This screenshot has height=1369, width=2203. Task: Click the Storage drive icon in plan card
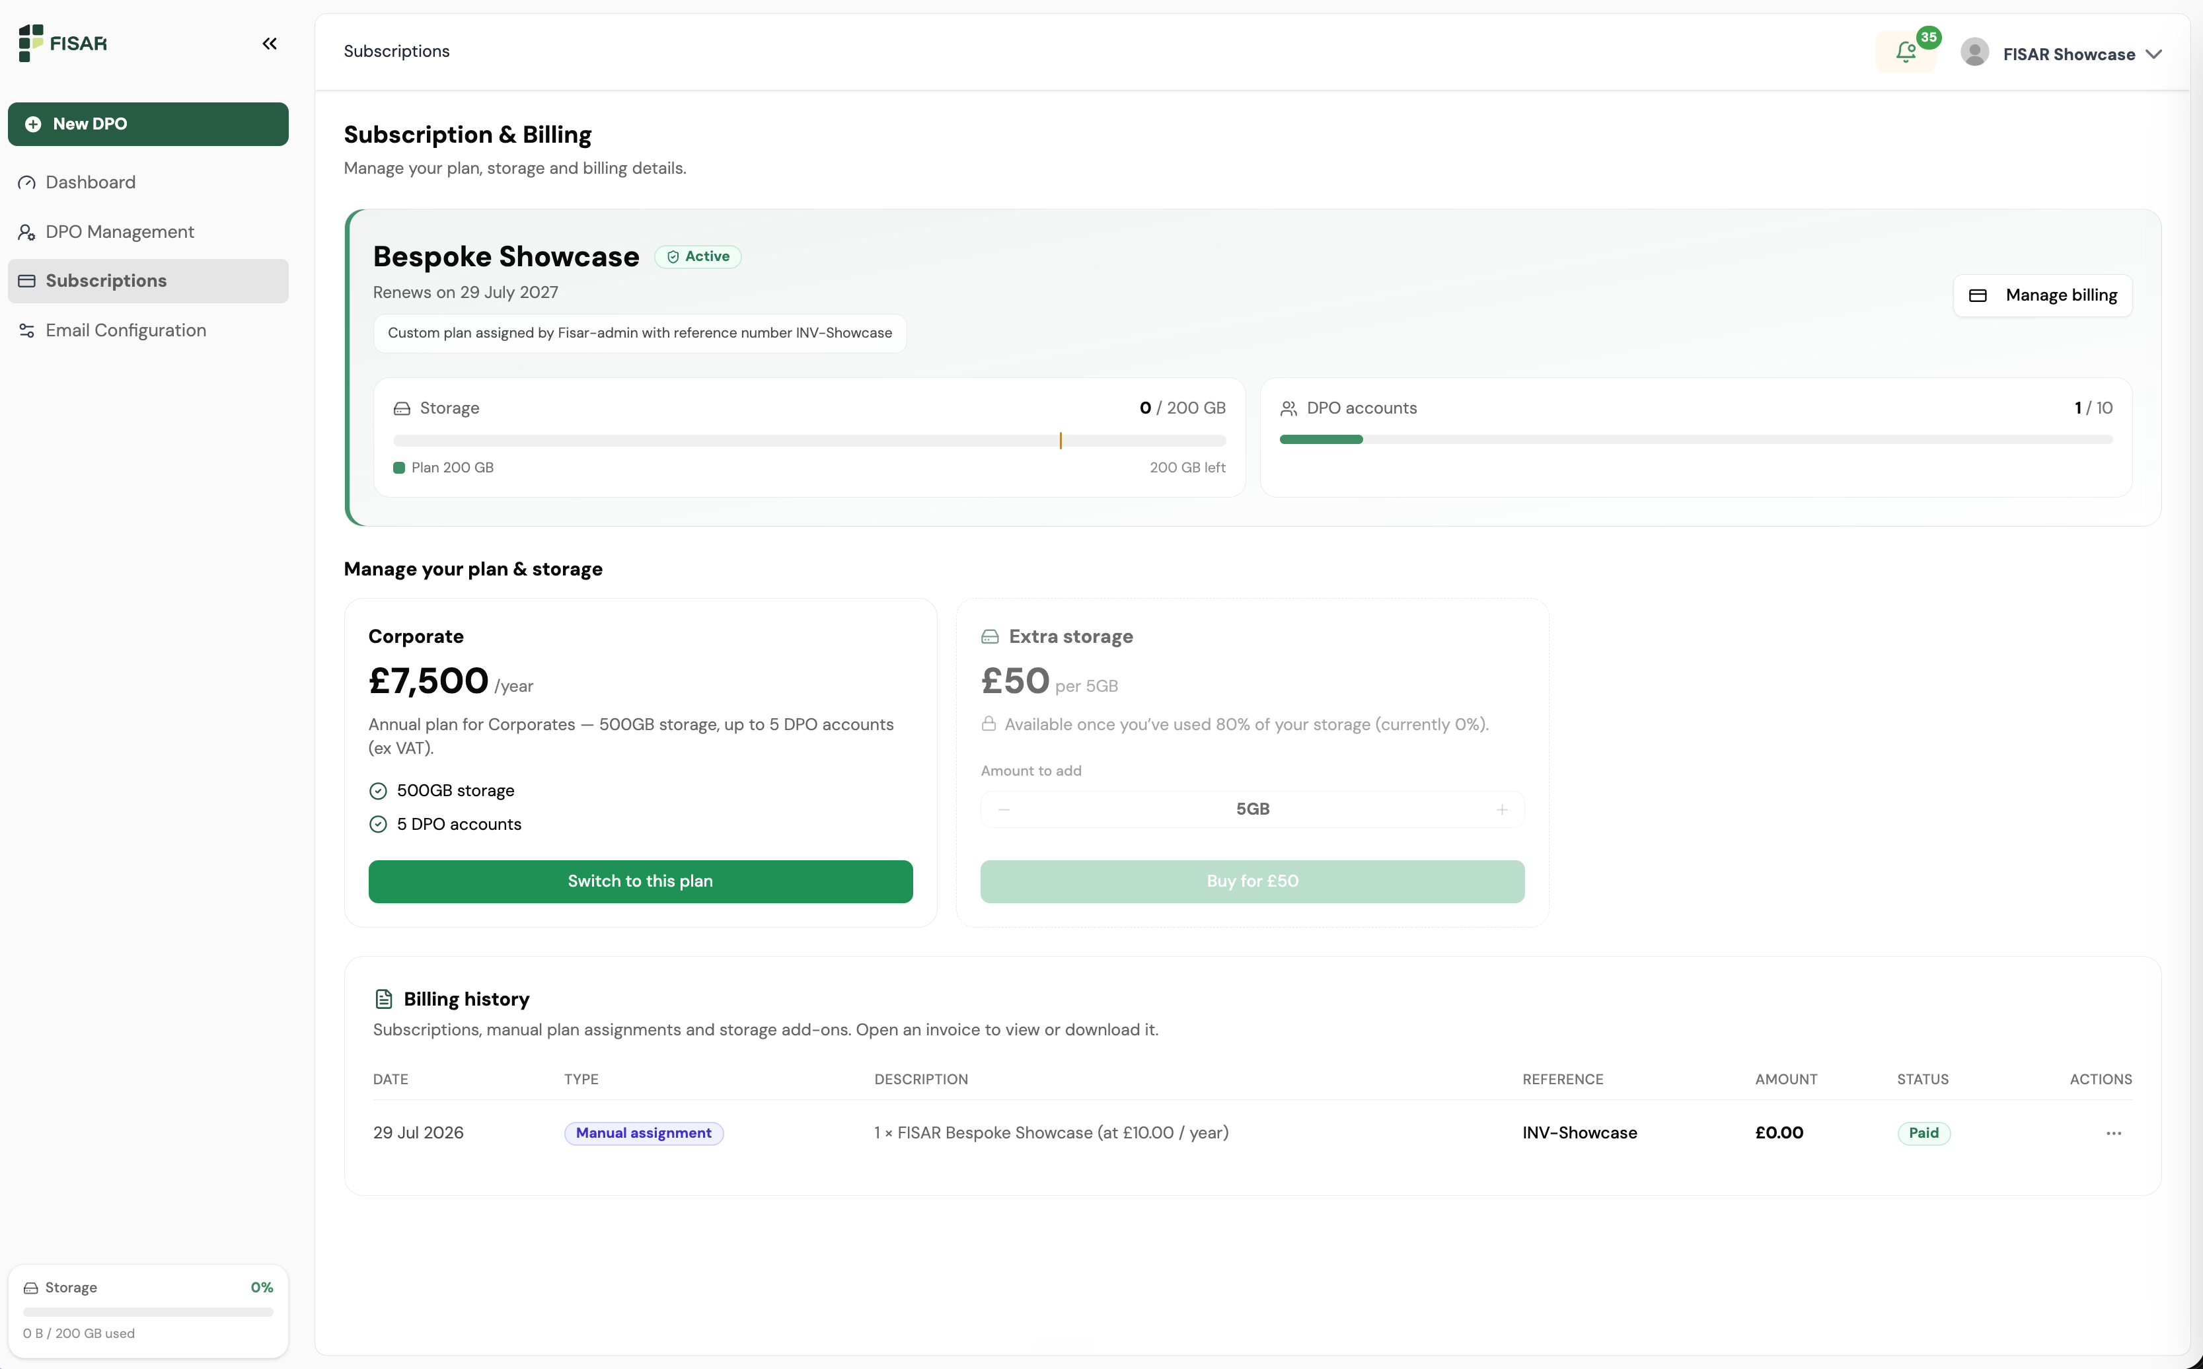[402, 409]
